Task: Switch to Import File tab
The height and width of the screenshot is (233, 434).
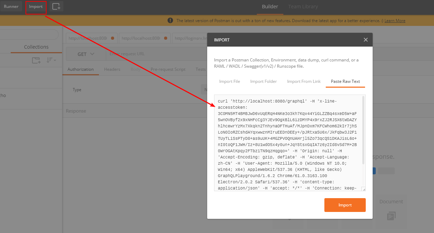Action: (x=230, y=81)
